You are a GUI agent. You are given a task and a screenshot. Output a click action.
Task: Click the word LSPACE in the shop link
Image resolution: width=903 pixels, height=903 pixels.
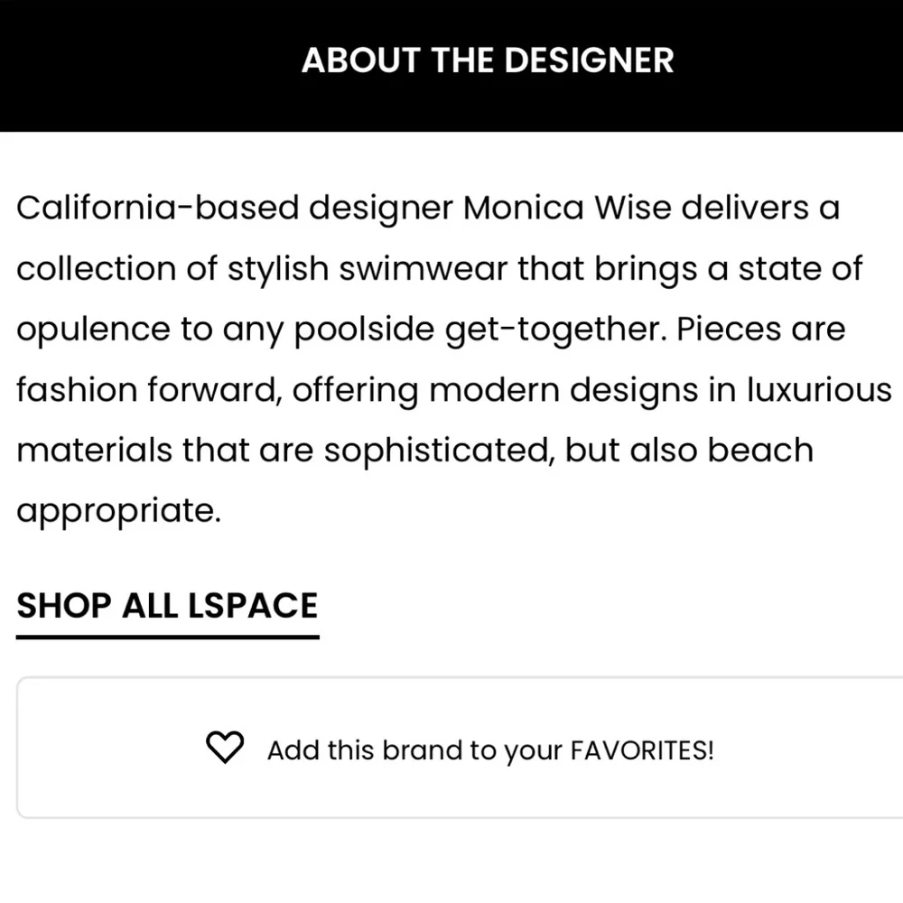253,605
